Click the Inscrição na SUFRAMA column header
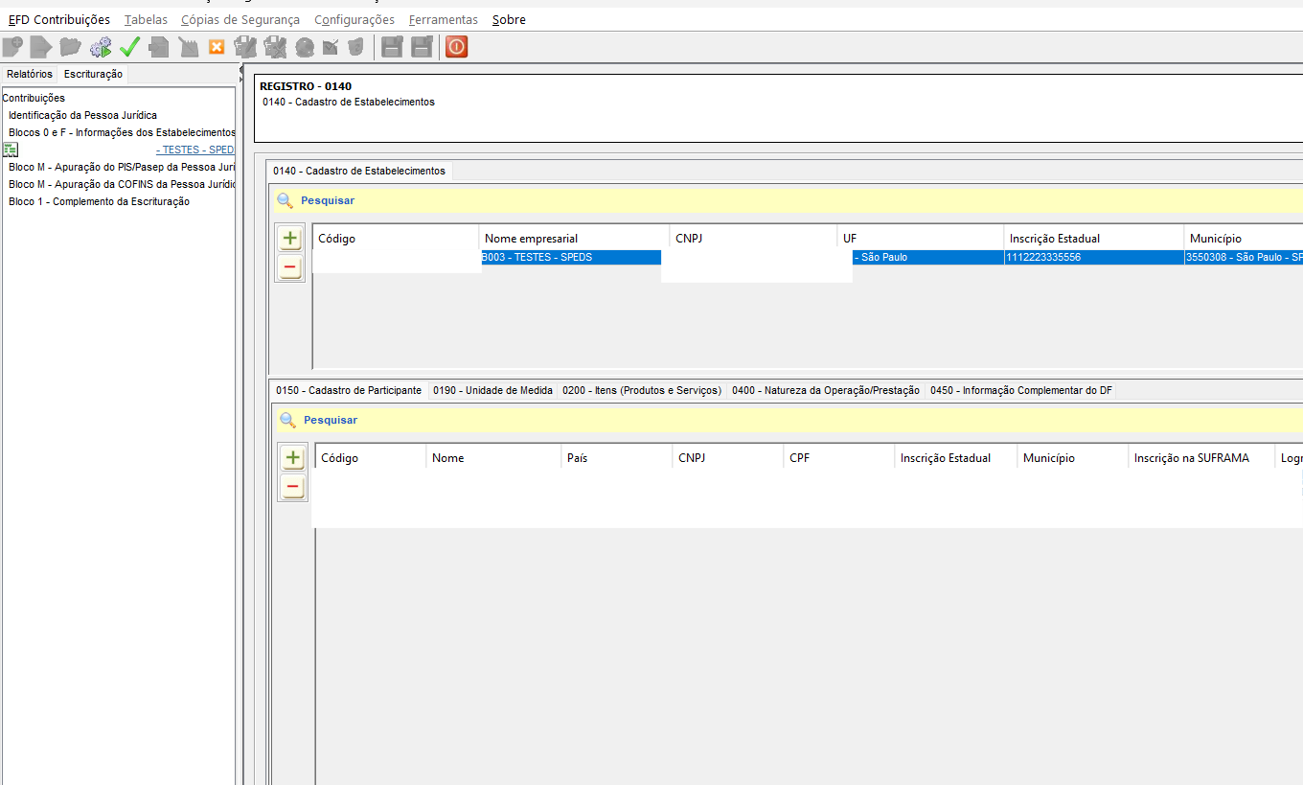The width and height of the screenshot is (1303, 785). [1201, 458]
